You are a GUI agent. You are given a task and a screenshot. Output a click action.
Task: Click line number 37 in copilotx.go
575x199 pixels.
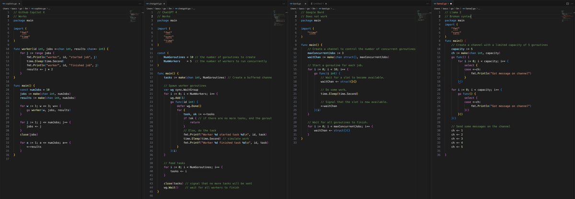pyautogui.click(x=8, y=159)
